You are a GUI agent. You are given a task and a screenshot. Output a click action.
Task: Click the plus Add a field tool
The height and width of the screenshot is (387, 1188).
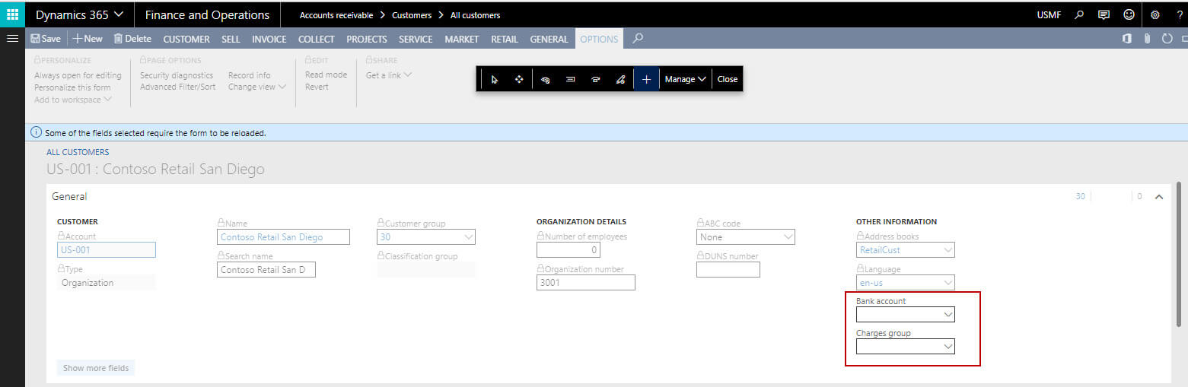pyautogui.click(x=646, y=79)
